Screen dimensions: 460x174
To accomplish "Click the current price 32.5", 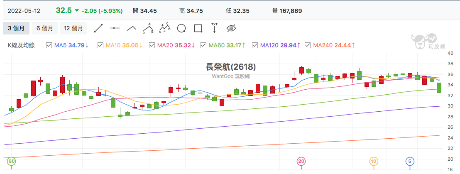I will [64, 10].
